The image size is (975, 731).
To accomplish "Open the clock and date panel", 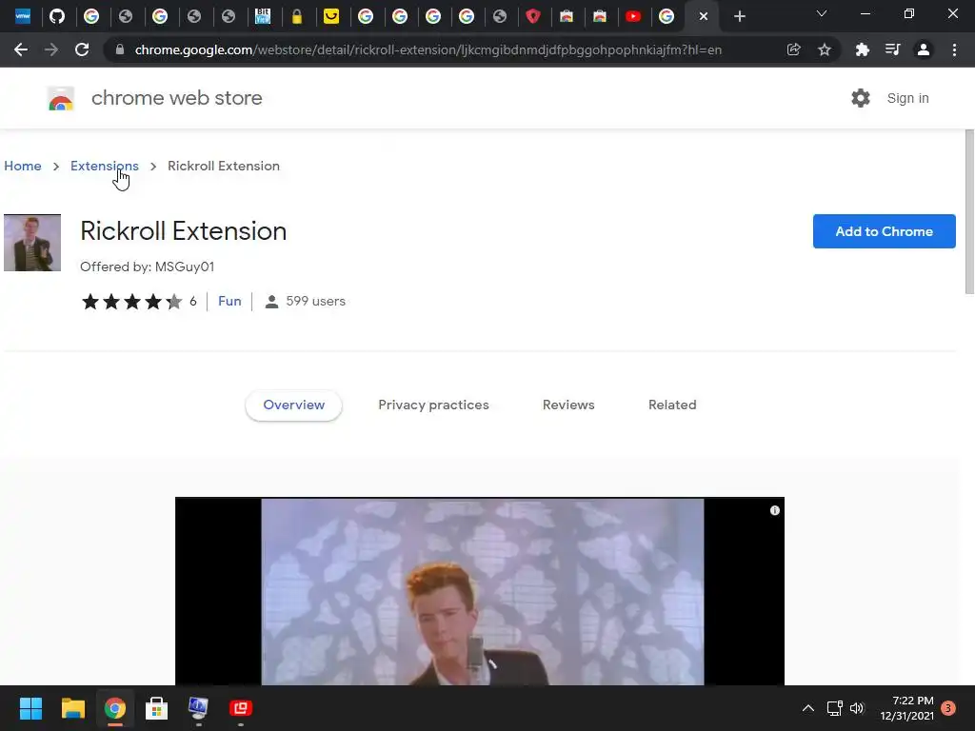I will click(x=906, y=708).
